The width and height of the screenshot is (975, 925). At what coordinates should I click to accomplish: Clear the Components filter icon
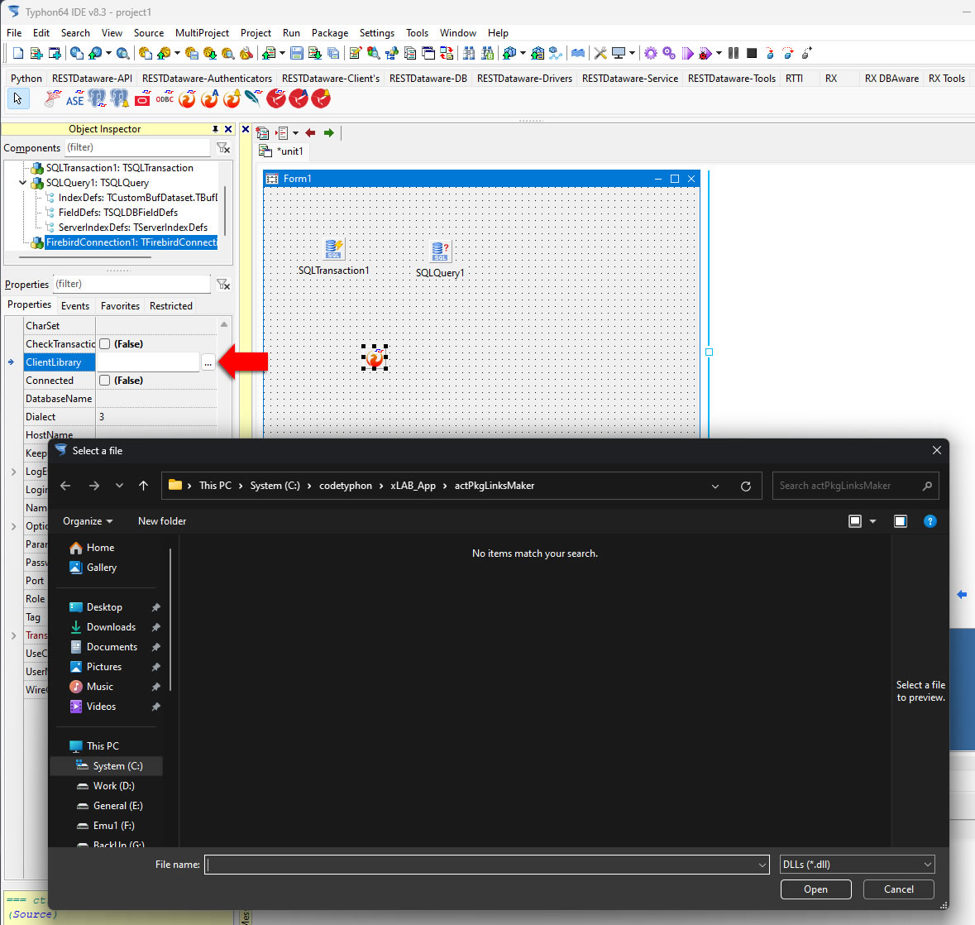click(223, 147)
